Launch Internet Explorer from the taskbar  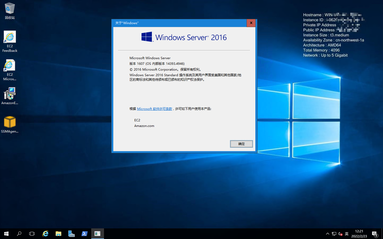[45, 233]
